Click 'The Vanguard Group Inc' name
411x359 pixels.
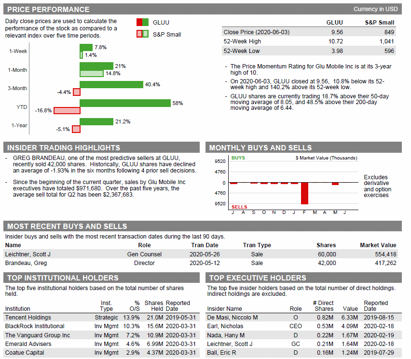(x=38, y=335)
